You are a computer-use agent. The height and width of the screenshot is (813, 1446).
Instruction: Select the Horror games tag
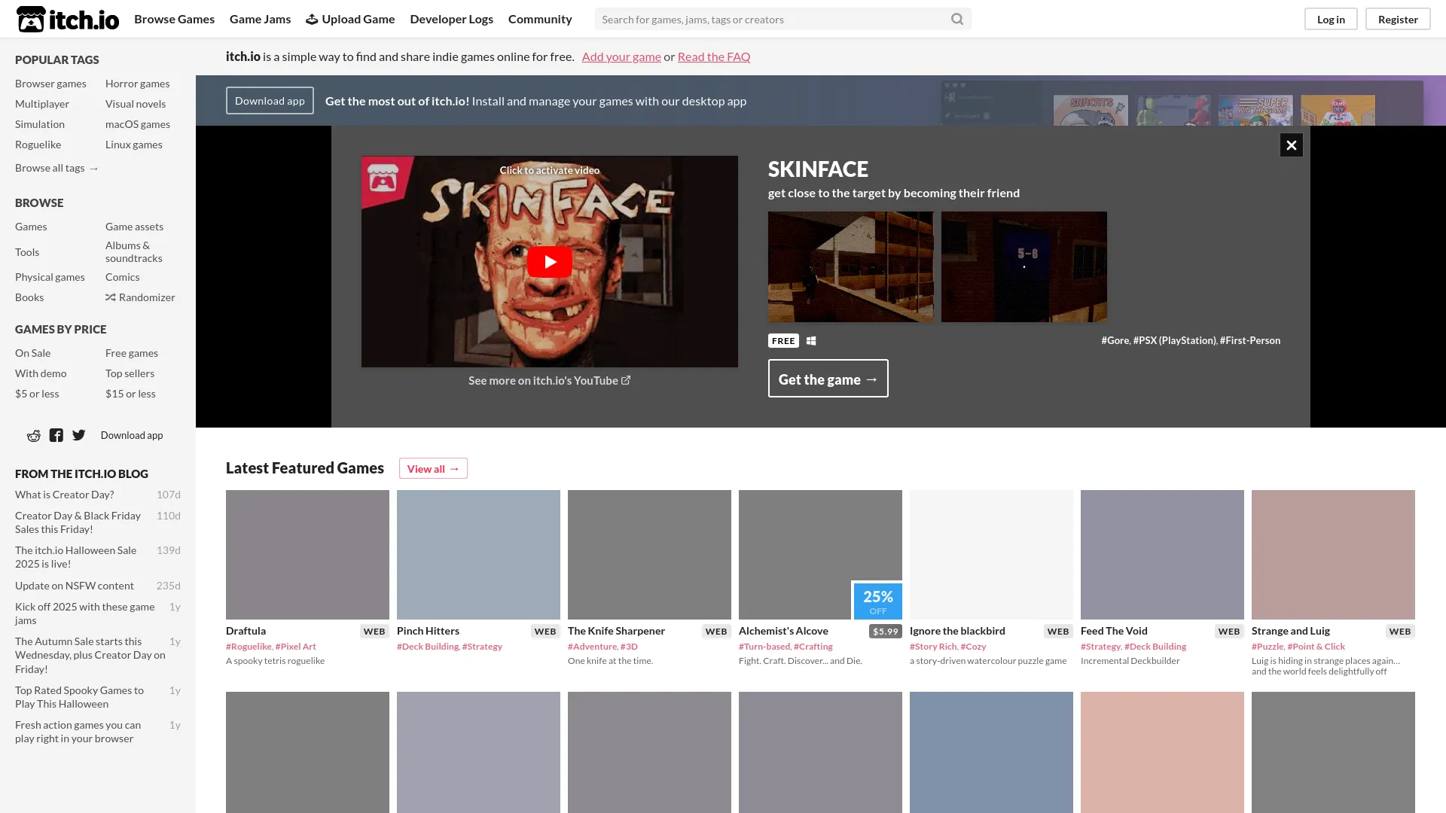tap(137, 84)
